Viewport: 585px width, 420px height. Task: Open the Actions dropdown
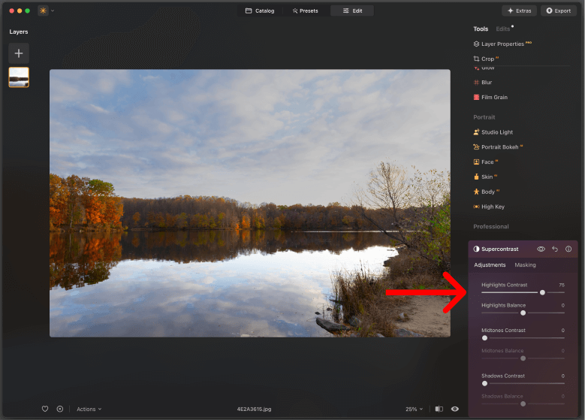pos(89,409)
